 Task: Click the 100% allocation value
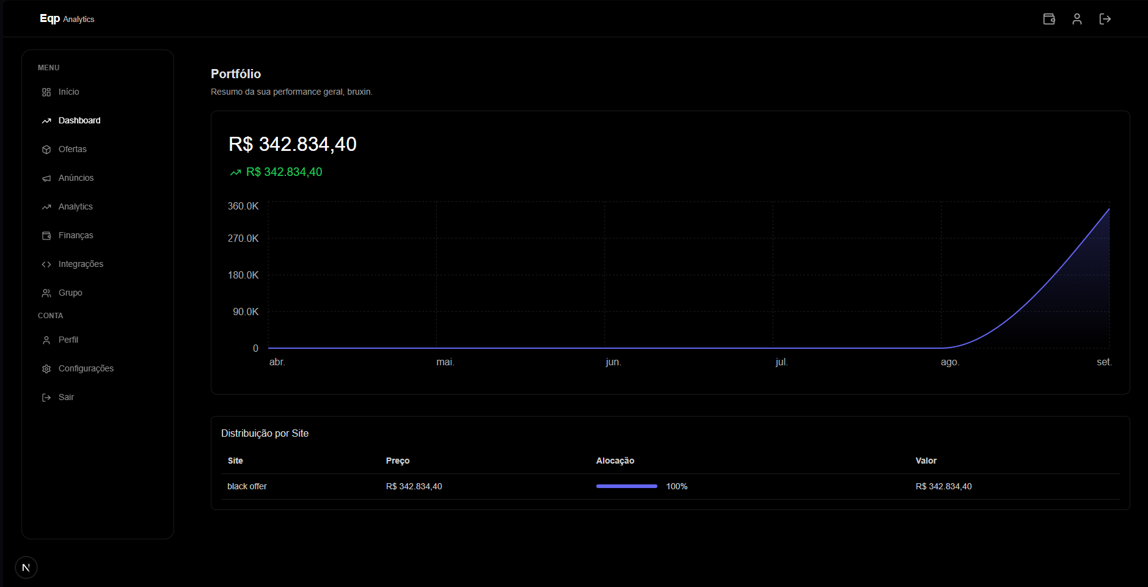click(677, 486)
